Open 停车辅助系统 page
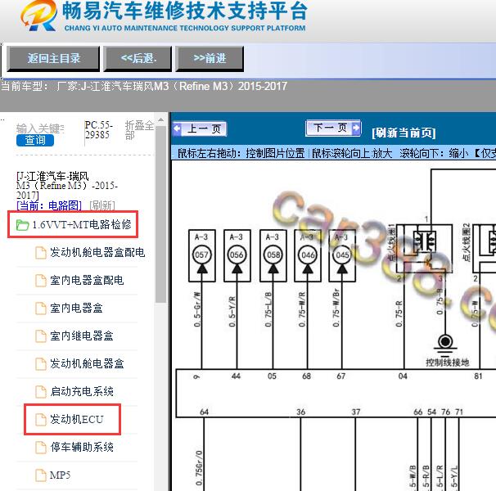This screenshot has height=491, width=496. coord(82,448)
